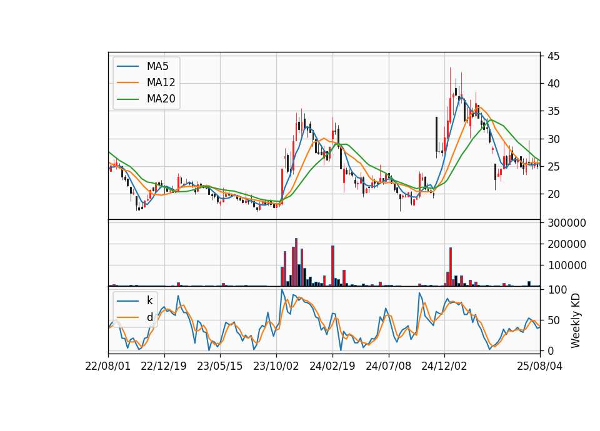Click the volume axis label 200000
The height and width of the screenshot is (431, 600).
[x=567, y=244]
